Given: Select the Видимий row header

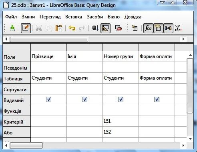Looking at the screenshot, I should (16, 100).
